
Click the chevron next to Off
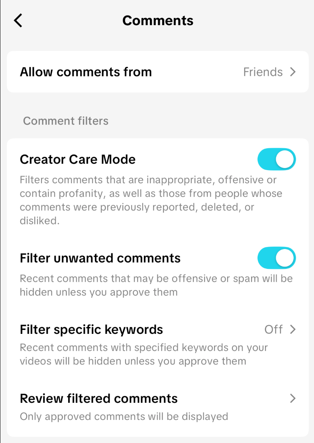coord(293,329)
